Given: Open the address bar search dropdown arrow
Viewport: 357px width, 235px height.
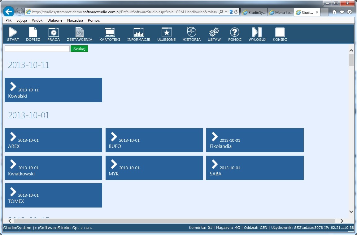Looking at the screenshot, I should click(x=226, y=12).
